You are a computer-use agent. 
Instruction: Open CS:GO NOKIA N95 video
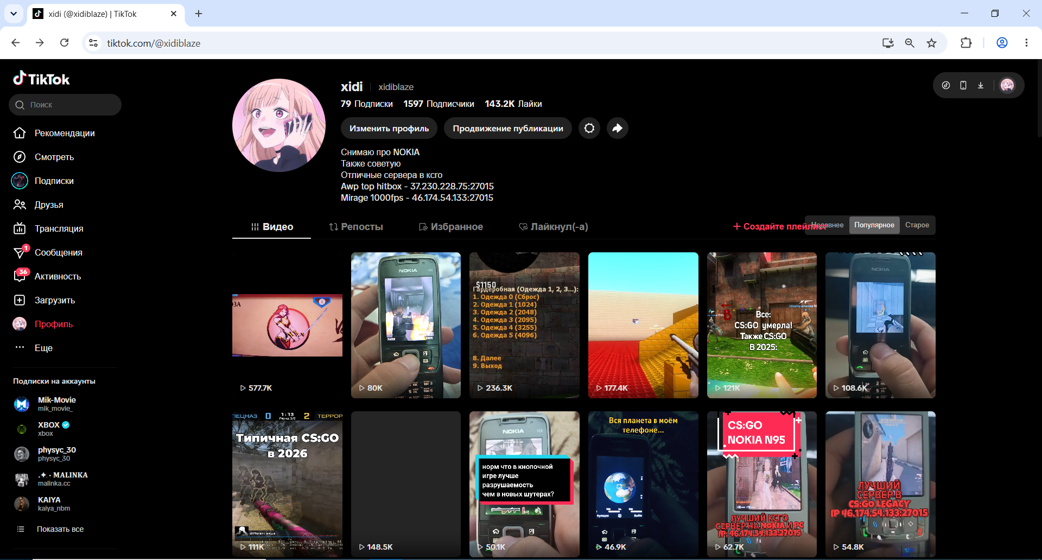coord(762,484)
